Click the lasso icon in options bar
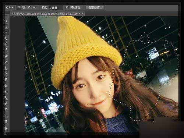 (x=8, y=7)
